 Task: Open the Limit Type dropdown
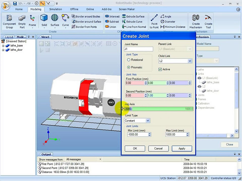click(x=148, y=120)
